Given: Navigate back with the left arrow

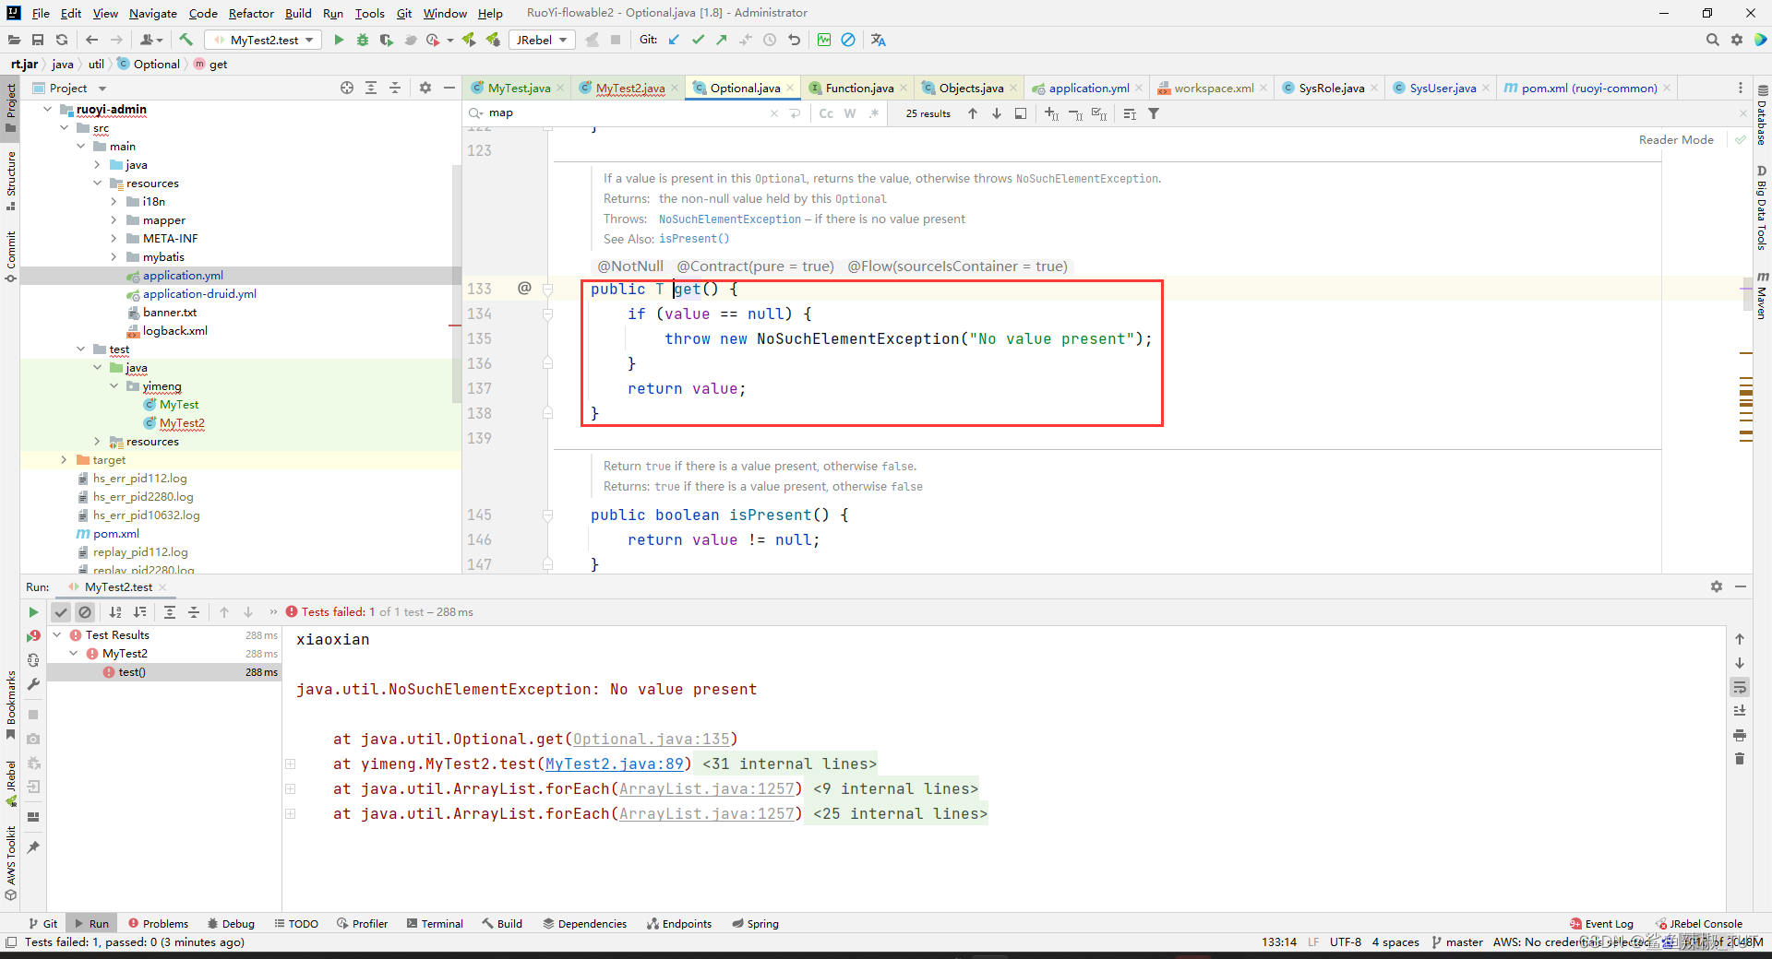Looking at the screenshot, I should [91, 40].
